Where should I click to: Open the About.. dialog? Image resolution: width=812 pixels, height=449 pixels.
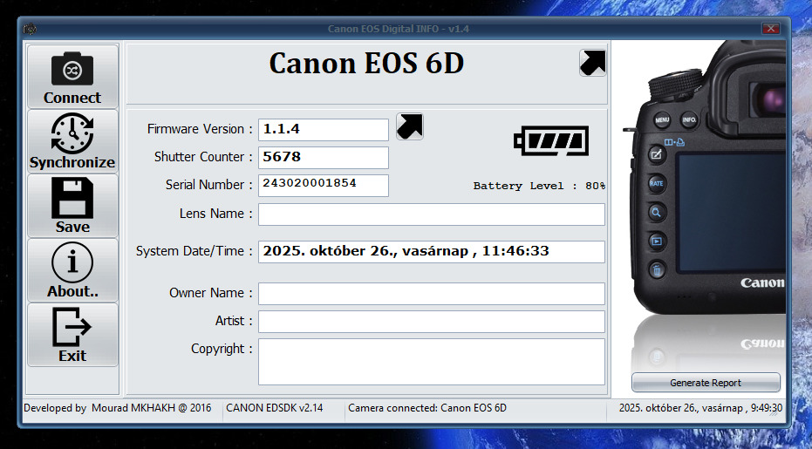pos(72,270)
